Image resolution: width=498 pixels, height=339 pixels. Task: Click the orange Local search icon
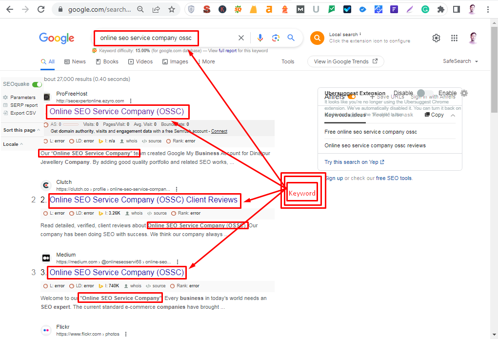click(x=317, y=38)
